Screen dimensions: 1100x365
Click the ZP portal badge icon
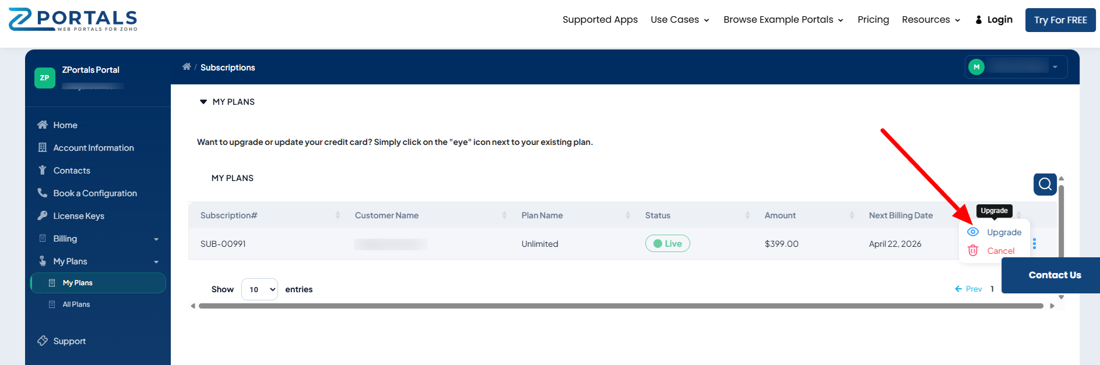45,78
